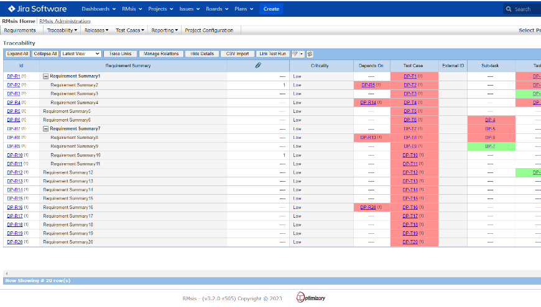
Task: Click the filter funnel icon in toolbar
Action: (x=295, y=54)
